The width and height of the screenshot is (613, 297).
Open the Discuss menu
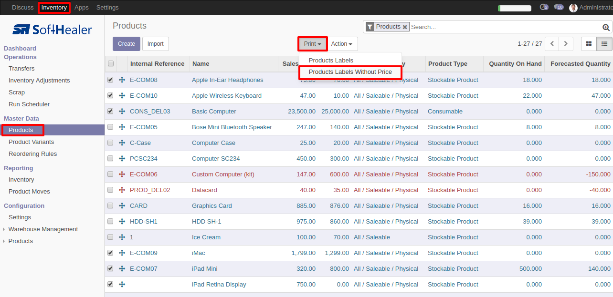pyautogui.click(x=23, y=8)
